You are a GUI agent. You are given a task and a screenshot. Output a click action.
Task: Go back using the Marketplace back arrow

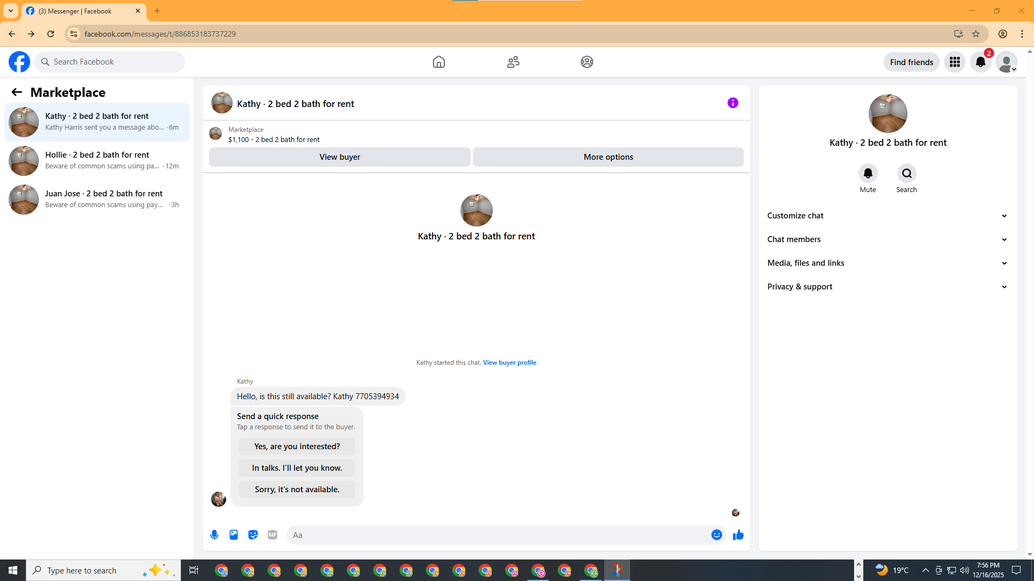coord(17,92)
